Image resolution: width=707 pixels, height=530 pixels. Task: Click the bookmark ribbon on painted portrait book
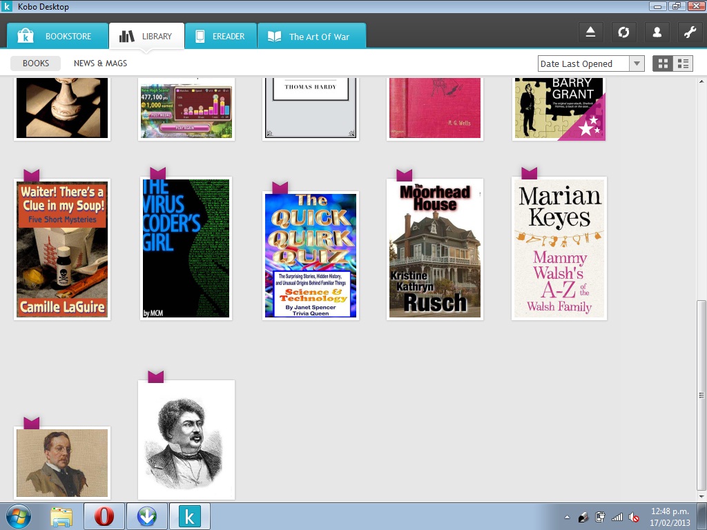pos(32,423)
